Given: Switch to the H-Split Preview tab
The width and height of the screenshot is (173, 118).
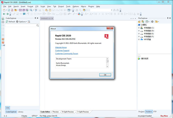Looking at the screenshot, I should 68,112.
